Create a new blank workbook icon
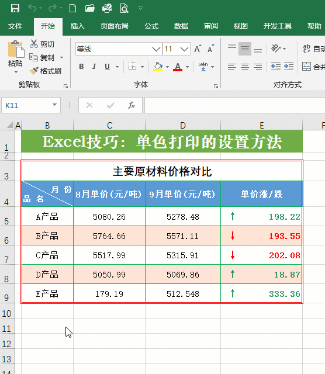This screenshot has height=374, width=325. [x=72, y=8]
